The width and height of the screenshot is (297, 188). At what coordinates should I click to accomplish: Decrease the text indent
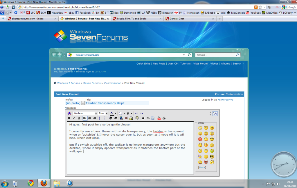coord(110,118)
